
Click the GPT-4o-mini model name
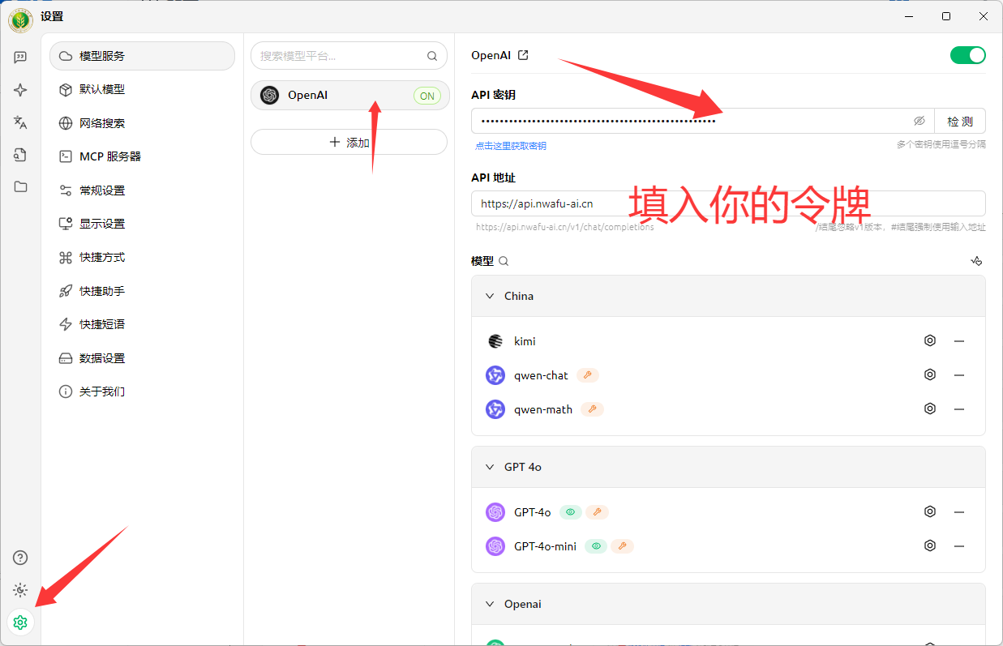[x=545, y=546]
